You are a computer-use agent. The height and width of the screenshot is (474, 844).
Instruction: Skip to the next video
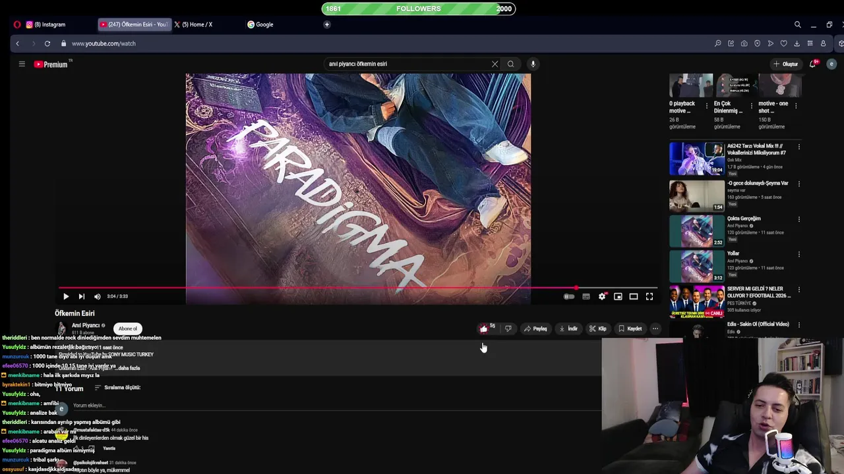click(x=82, y=296)
